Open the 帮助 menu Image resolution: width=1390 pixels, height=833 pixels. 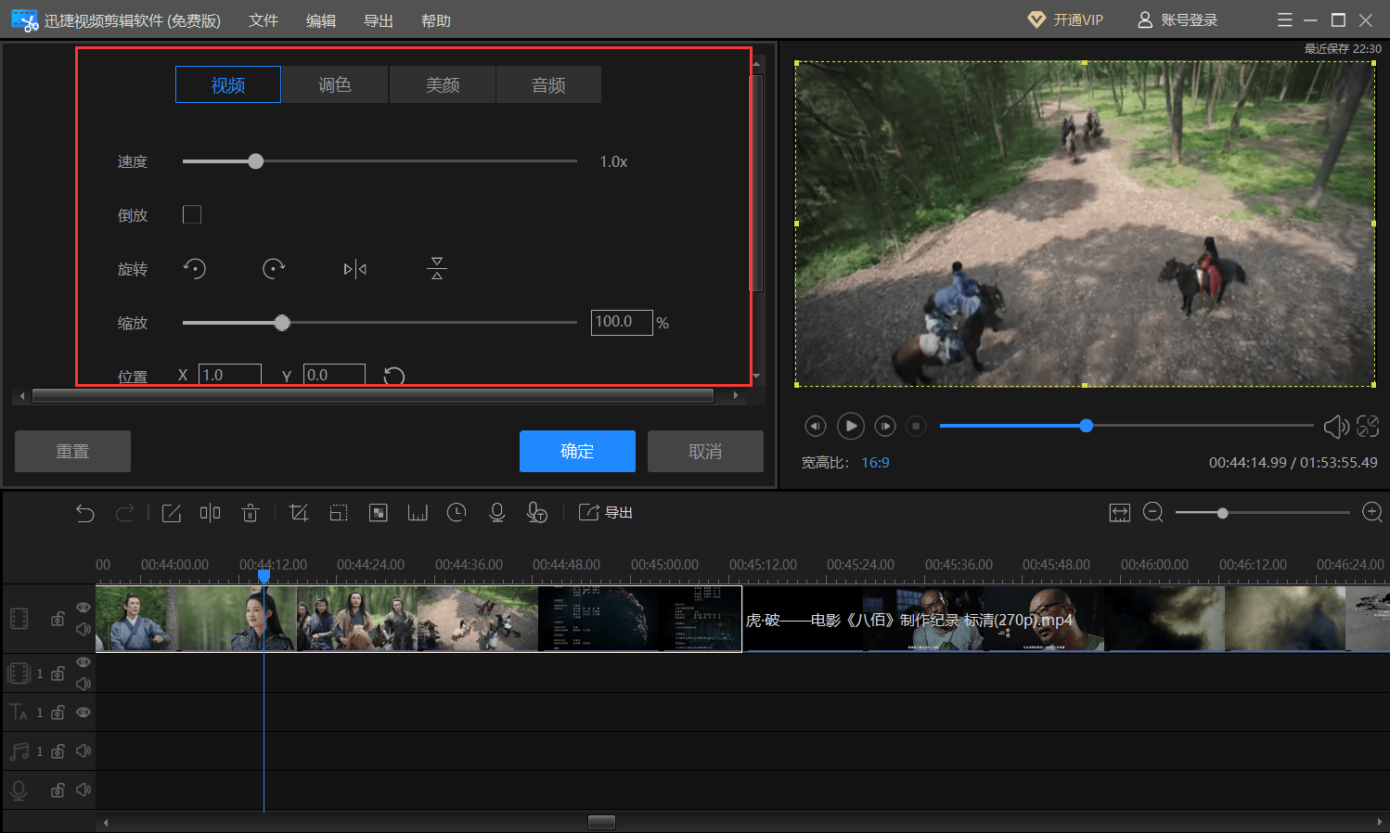(x=436, y=20)
